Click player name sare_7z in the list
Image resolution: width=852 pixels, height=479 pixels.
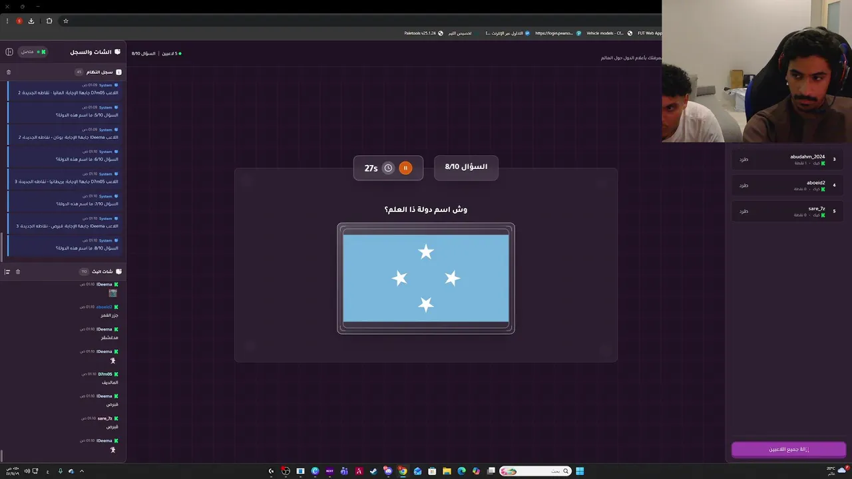tap(817, 209)
